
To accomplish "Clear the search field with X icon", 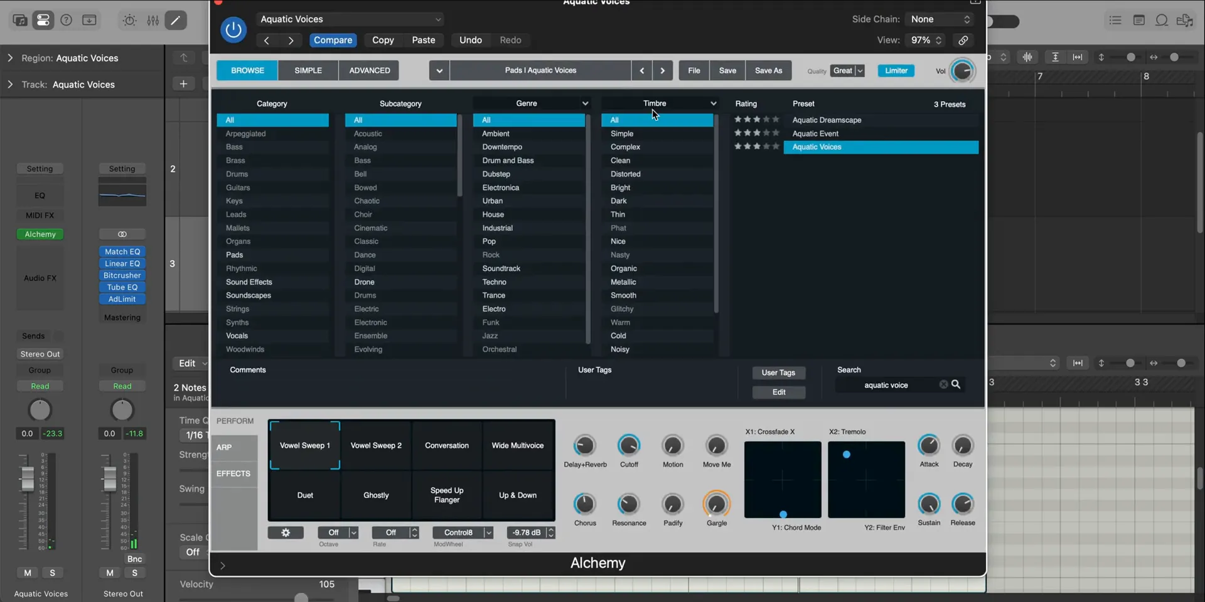I will 943,384.
